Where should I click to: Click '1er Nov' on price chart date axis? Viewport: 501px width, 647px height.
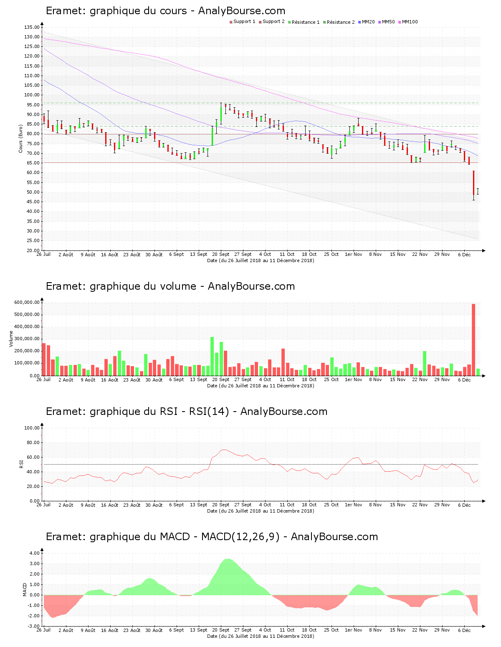pyautogui.click(x=354, y=254)
